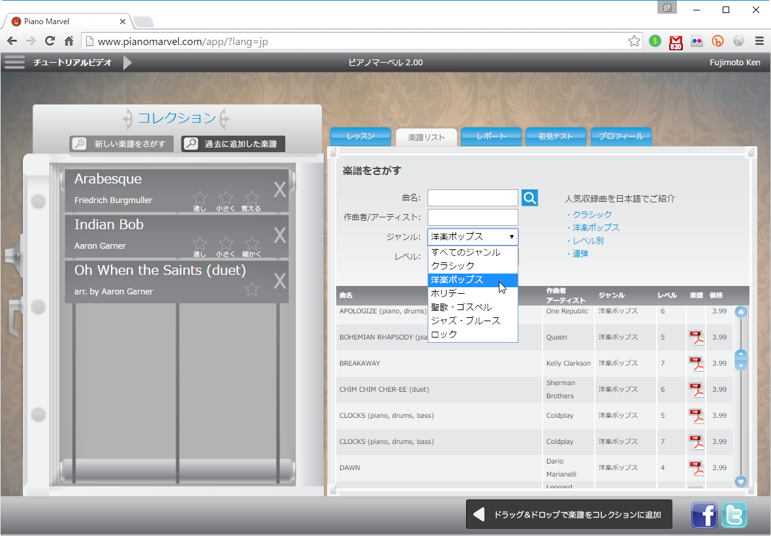The image size is (771, 536).
Task: Click the 新しい楽譜をさがす button
Action: click(x=121, y=144)
